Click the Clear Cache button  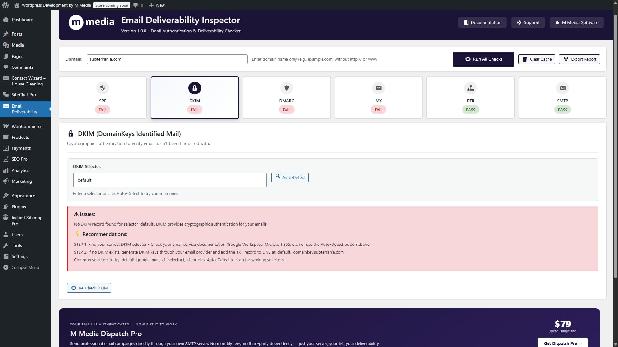pyautogui.click(x=536, y=59)
